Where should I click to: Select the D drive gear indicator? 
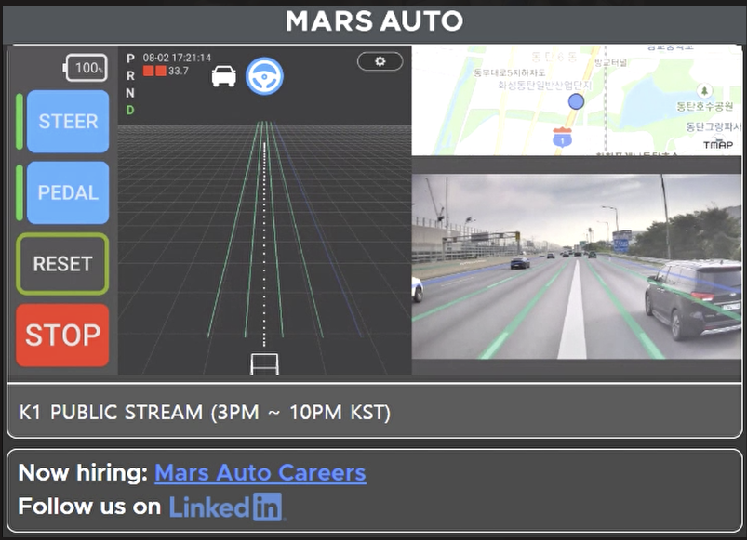click(130, 110)
